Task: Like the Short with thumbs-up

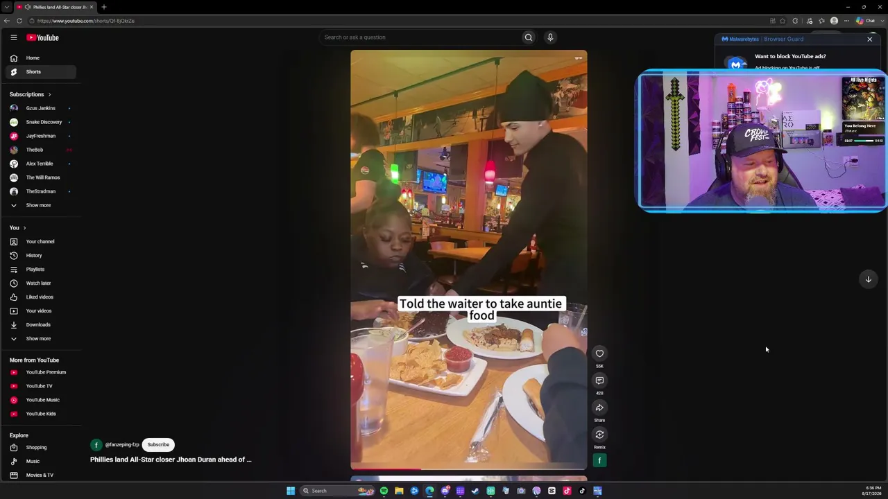Action: tap(599, 353)
